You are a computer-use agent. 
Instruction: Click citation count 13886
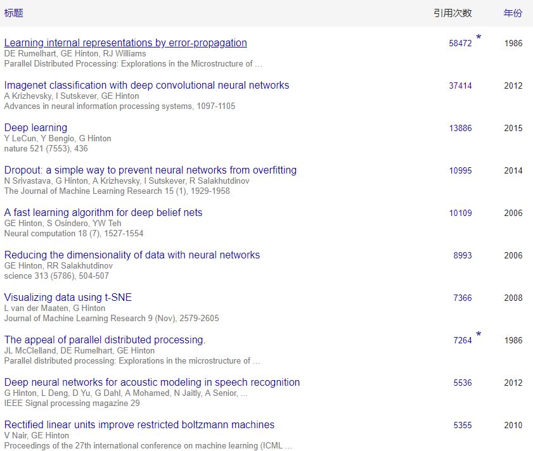(460, 129)
